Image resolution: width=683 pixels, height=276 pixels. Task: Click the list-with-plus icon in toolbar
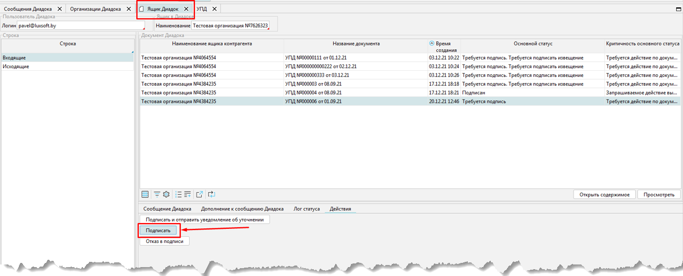pyautogui.click(x=188, y=194)
